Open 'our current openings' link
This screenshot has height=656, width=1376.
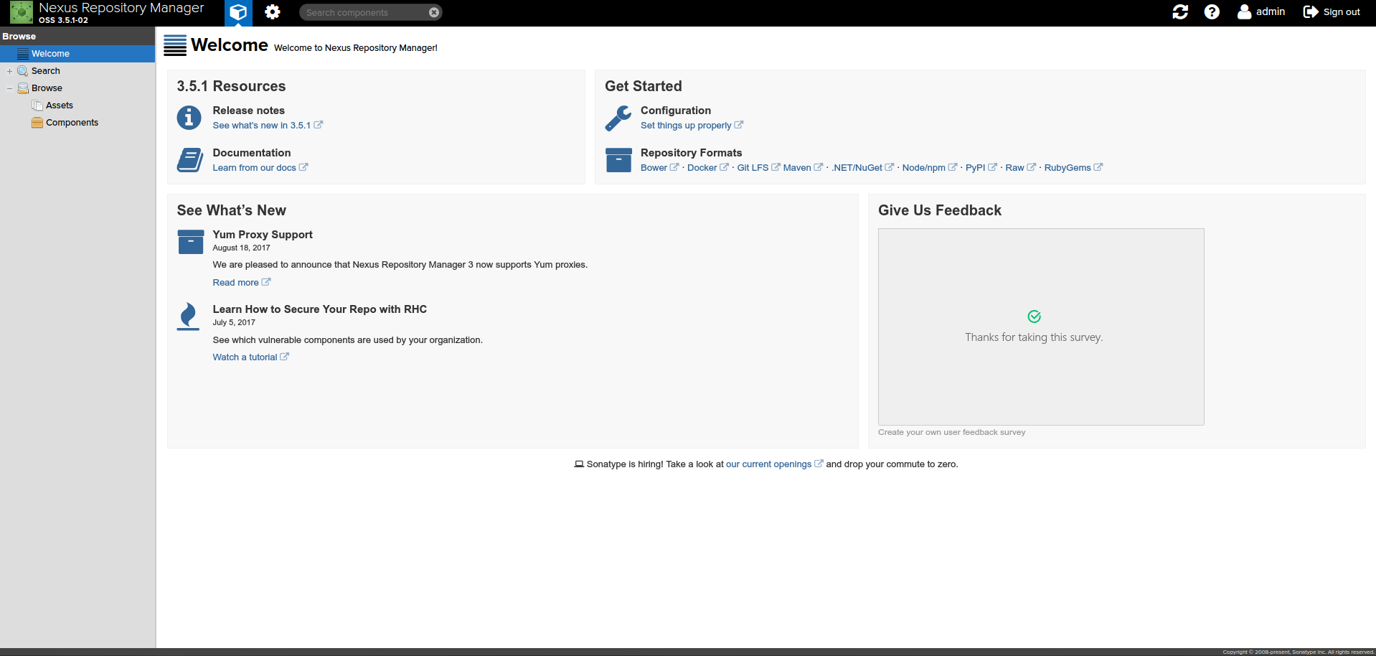[775, 464]
